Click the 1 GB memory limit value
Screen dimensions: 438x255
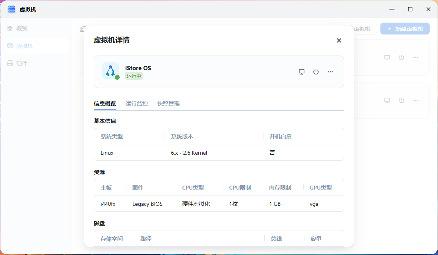275,204
